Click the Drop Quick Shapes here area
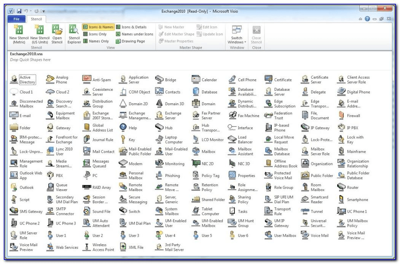Image resolution: width=400 pixels, height=264 pixels. 30,60
